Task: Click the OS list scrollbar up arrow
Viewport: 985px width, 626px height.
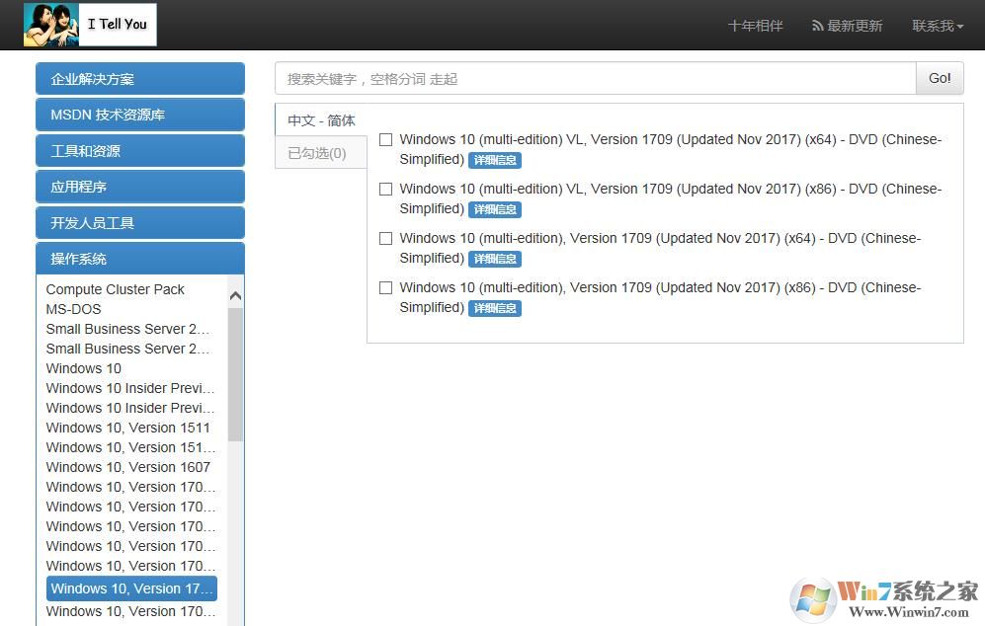Action: click(235, 295)
